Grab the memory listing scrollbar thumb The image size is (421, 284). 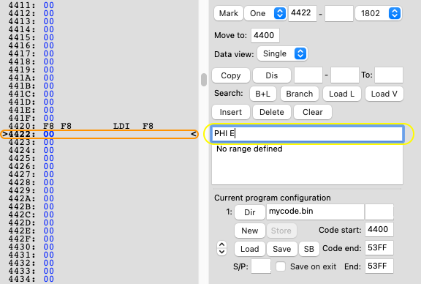tap(204, 80)
